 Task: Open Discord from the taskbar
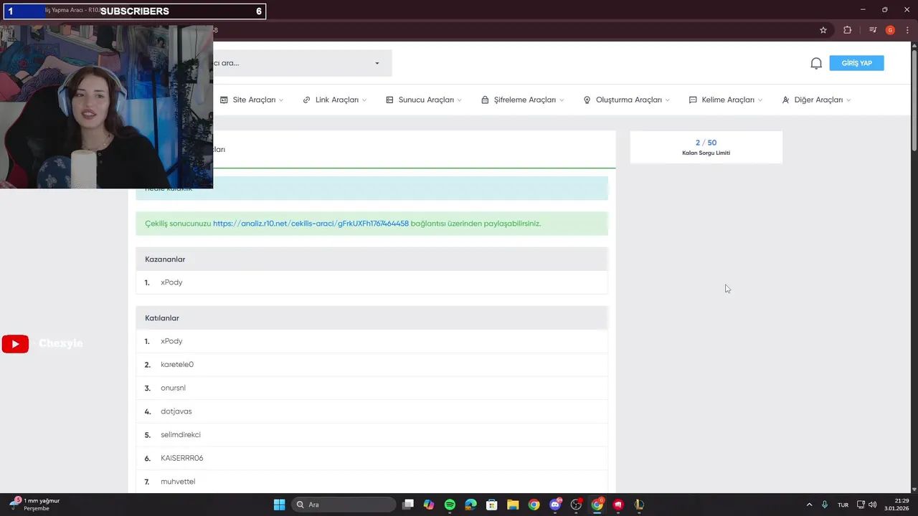[x=555, y=505]
